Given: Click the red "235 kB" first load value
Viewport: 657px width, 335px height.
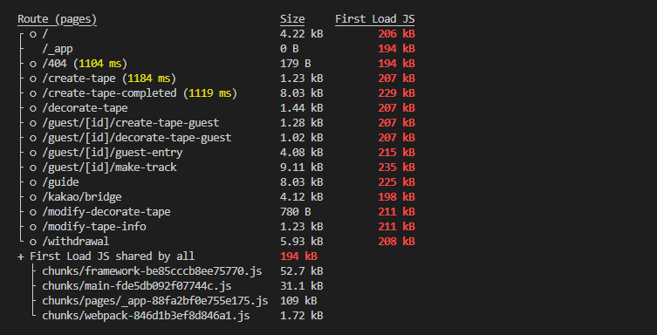Looking at the screenshot, I should click(396, 167).
